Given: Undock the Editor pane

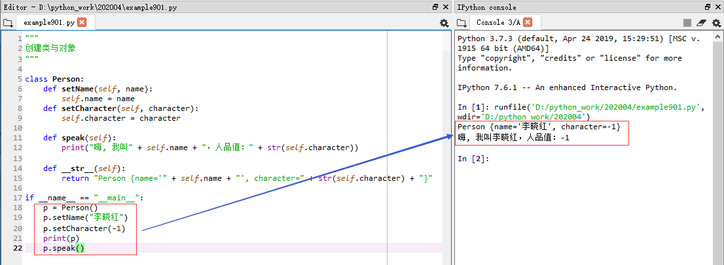Looking at the screenshot, I should coord(435,7).
